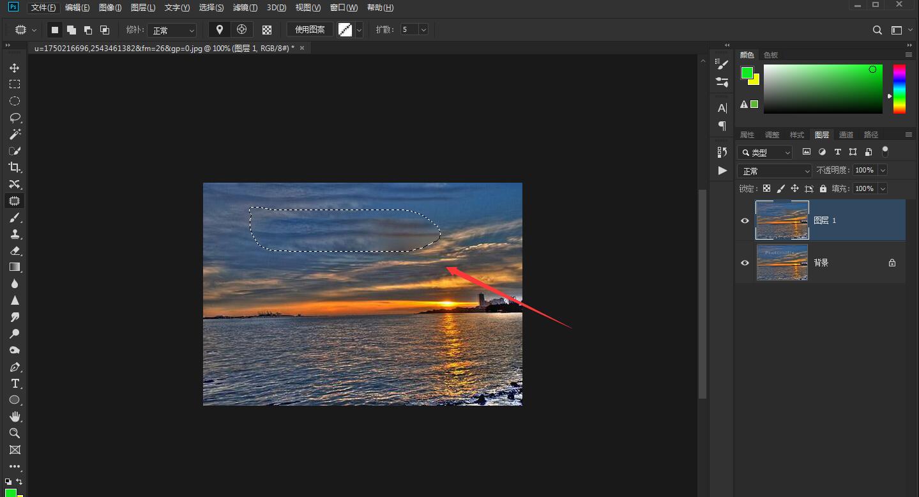Select the Crop tool
This screenshot has height=497, width=919.
[x=14, y=167]
